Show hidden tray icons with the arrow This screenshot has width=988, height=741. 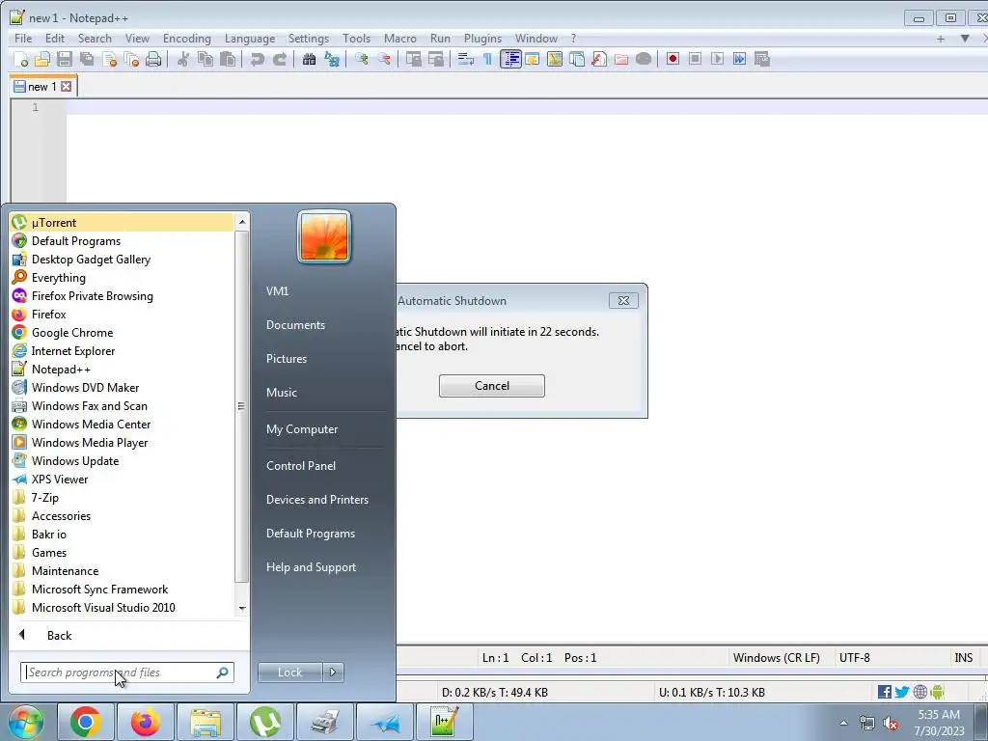point(843,724)
